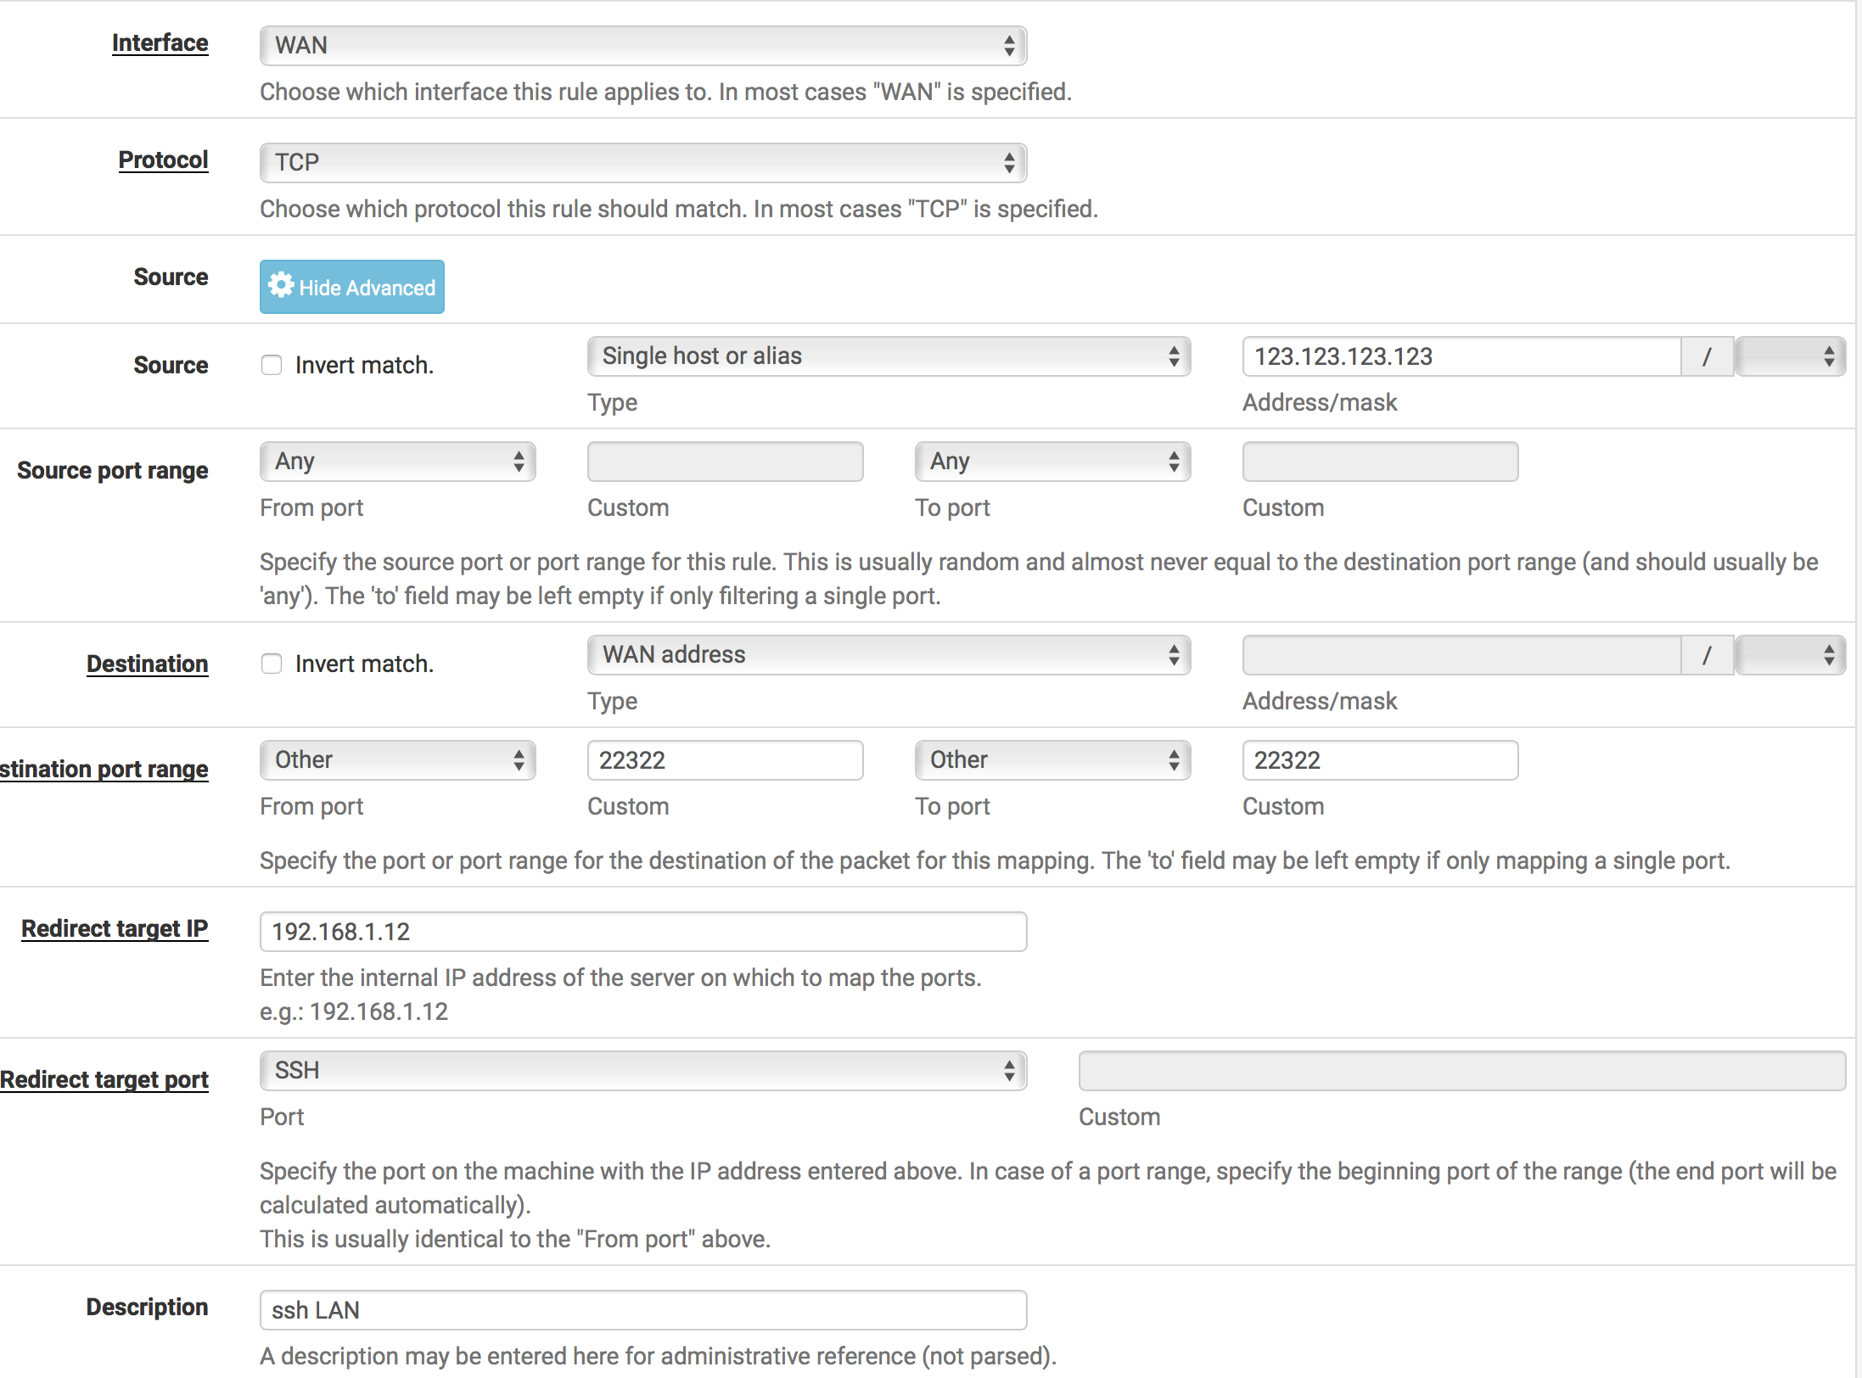The height and width of the screenshot is (1378, 1862).
Task: Click the gear icon in Hide Advanced
Action: click(x=281, y=286)
